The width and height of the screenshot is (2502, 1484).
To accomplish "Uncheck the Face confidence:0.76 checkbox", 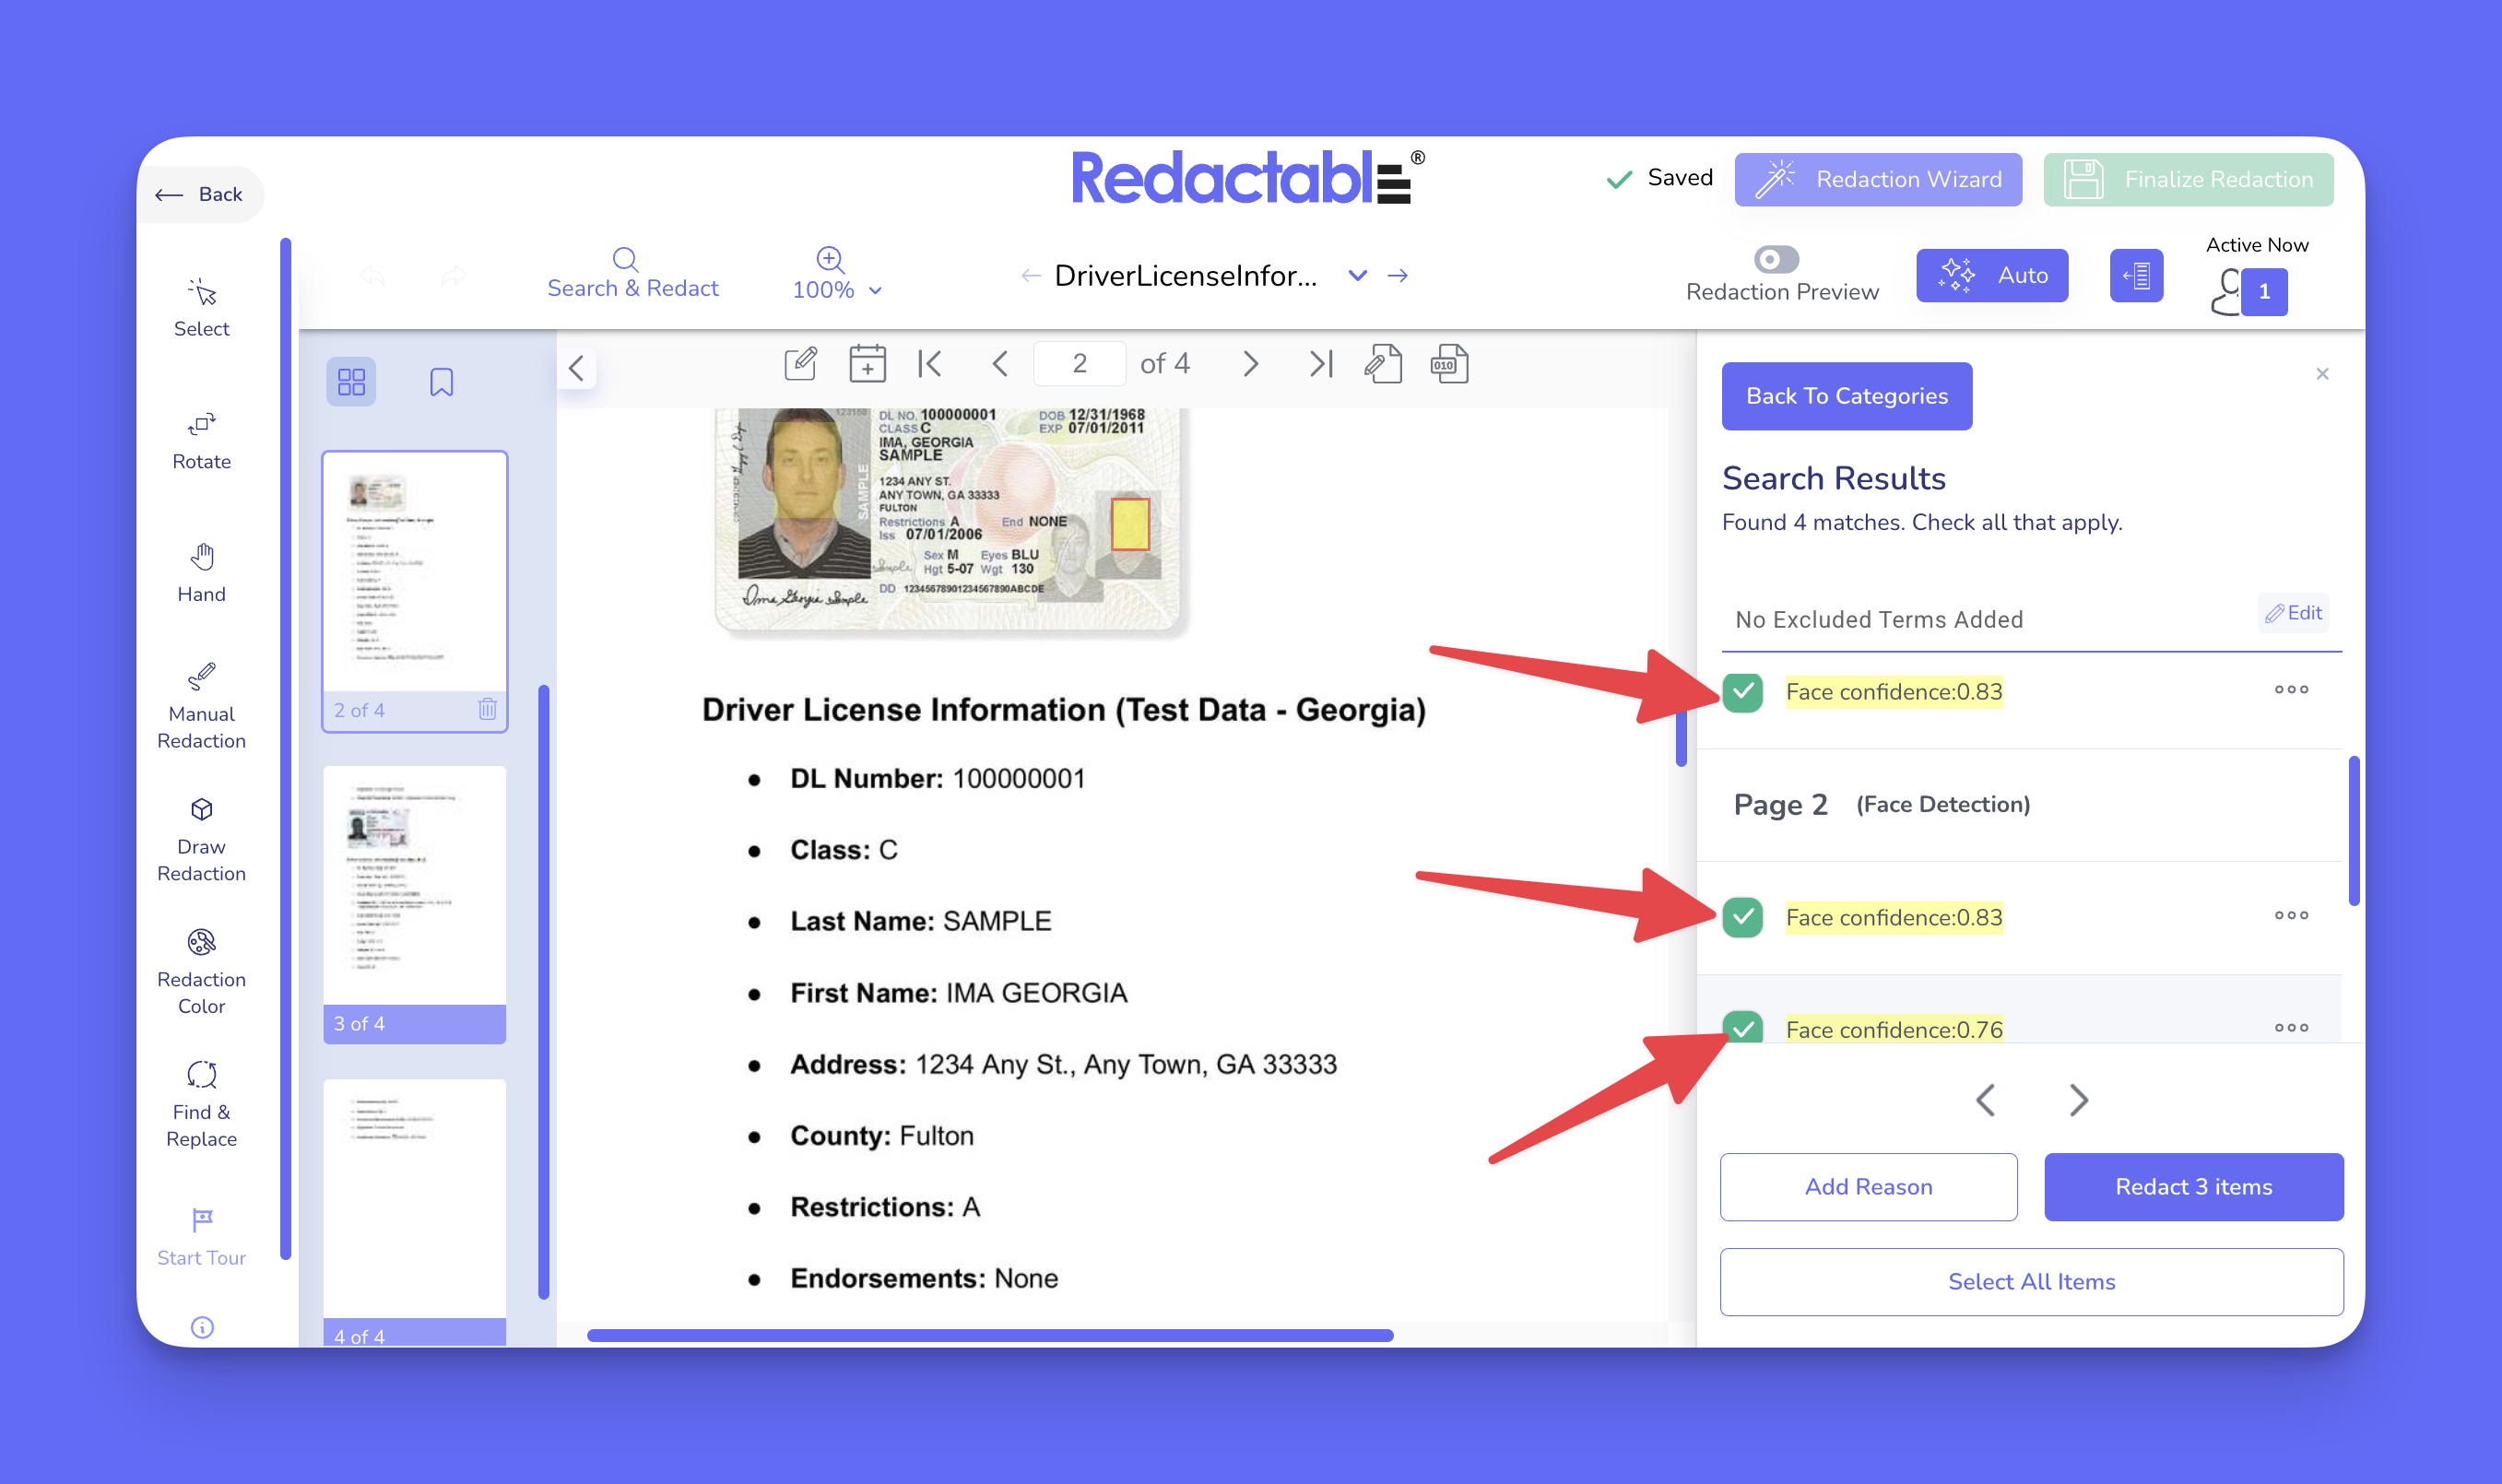I will pos(1742,1027).
